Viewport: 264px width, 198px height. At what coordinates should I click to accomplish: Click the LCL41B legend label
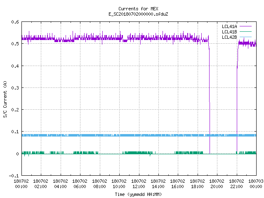click(x=229, y=32)
